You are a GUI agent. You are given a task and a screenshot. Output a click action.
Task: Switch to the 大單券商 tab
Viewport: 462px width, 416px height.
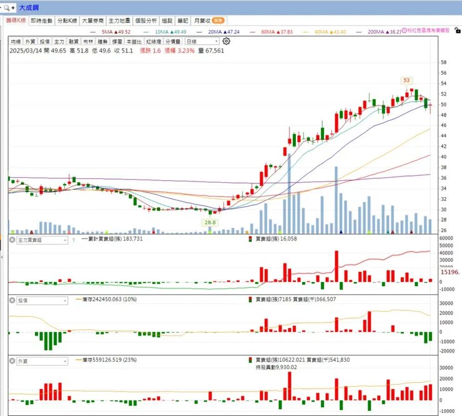(93, 21)
